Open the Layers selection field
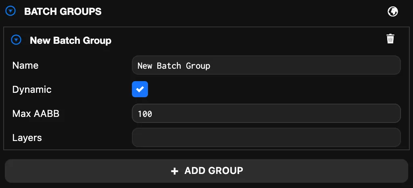 coord(266,138)
